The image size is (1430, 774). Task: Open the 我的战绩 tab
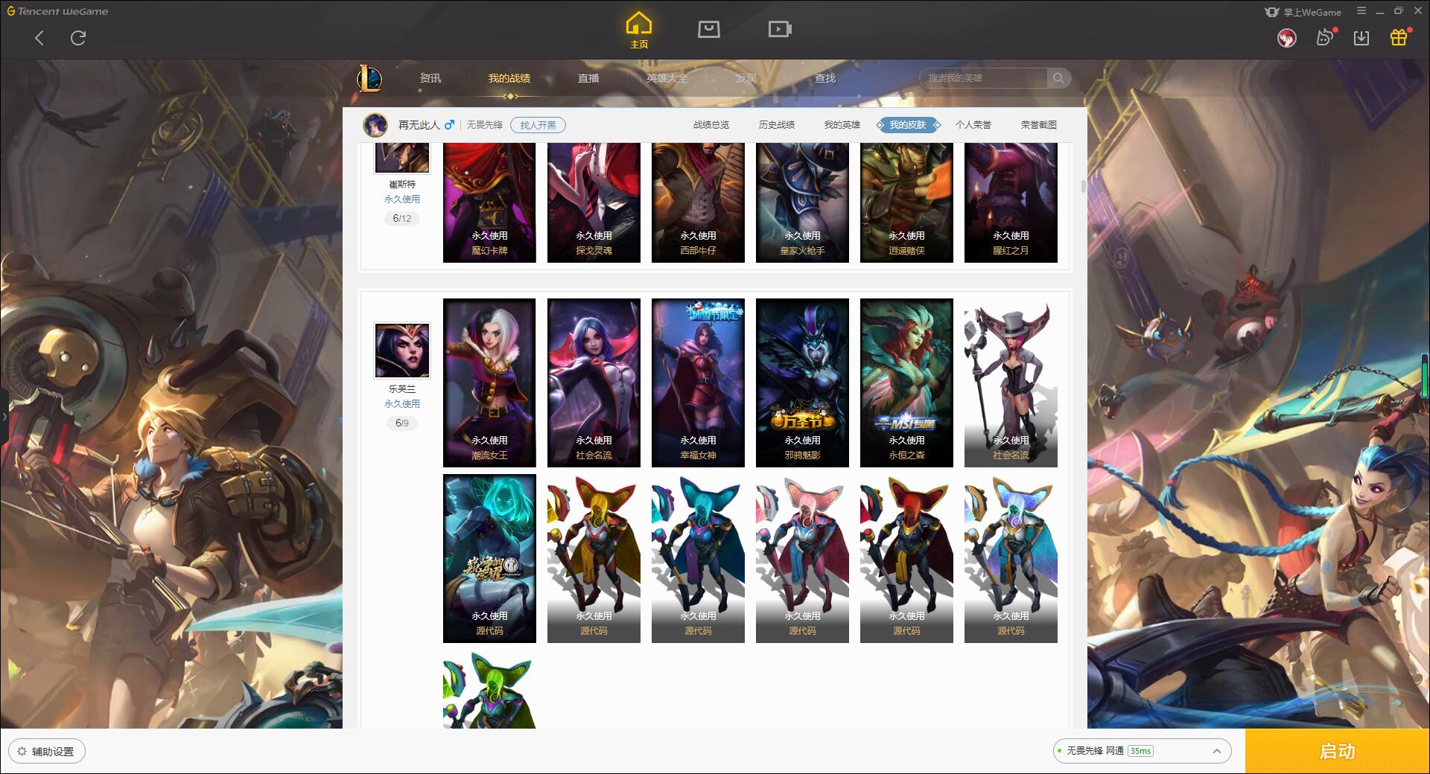[x=509, y=78]
